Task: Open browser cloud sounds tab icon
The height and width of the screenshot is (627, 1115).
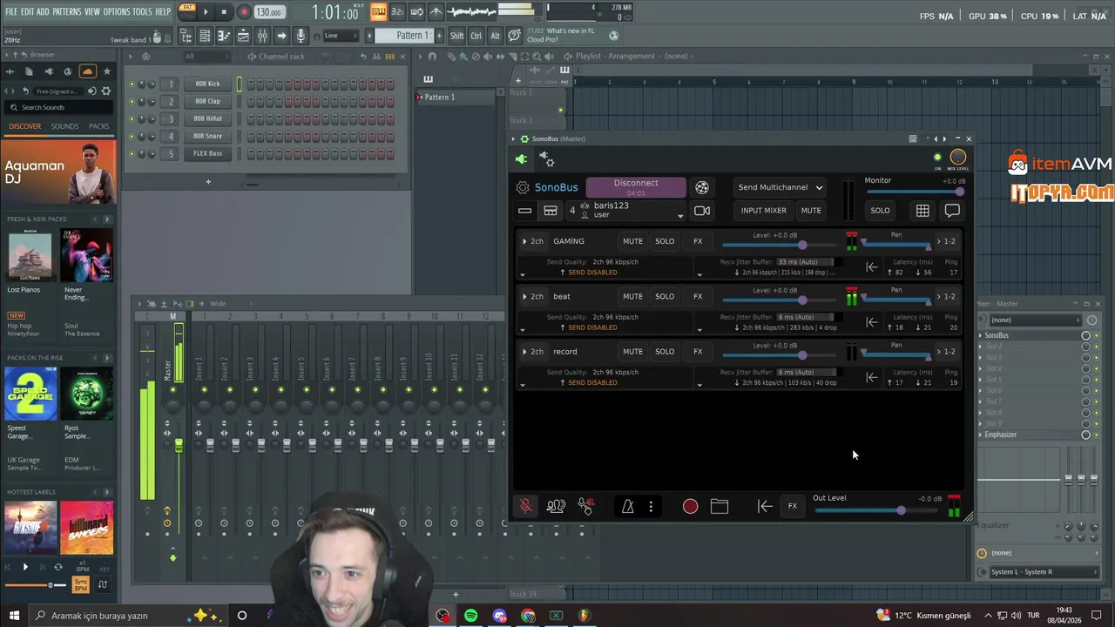Action: pyautogui.click(x=87, y=71)
